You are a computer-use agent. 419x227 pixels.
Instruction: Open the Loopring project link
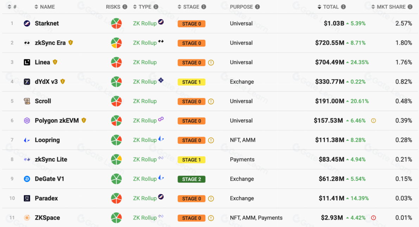47,140
